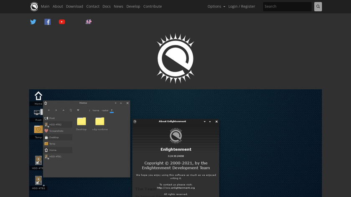Click the logo inside About Enlightenment dialog
351x197 pixels.
click(176, 136)
